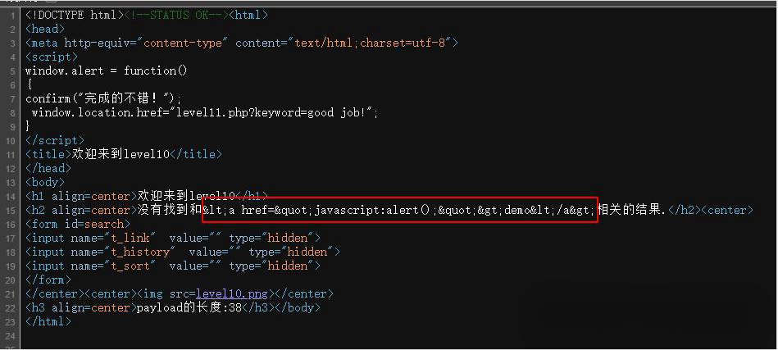Click the <h1 align=center> tag
The image size is (778, 350).
click(x=81, y=197)
